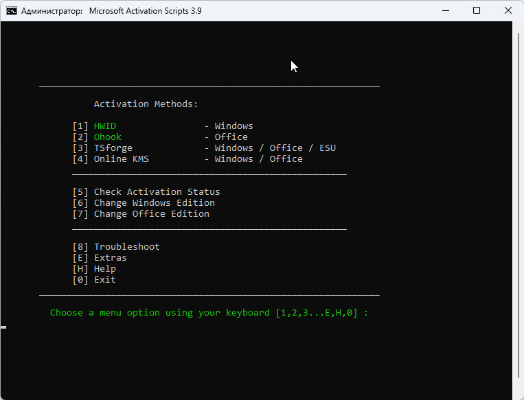Close the Microsoft Activation Scripts window
Screen dimensions: 524x400
point(508,11)
